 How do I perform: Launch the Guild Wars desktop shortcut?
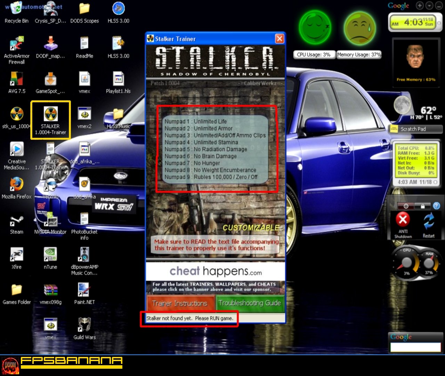[84, 329]
